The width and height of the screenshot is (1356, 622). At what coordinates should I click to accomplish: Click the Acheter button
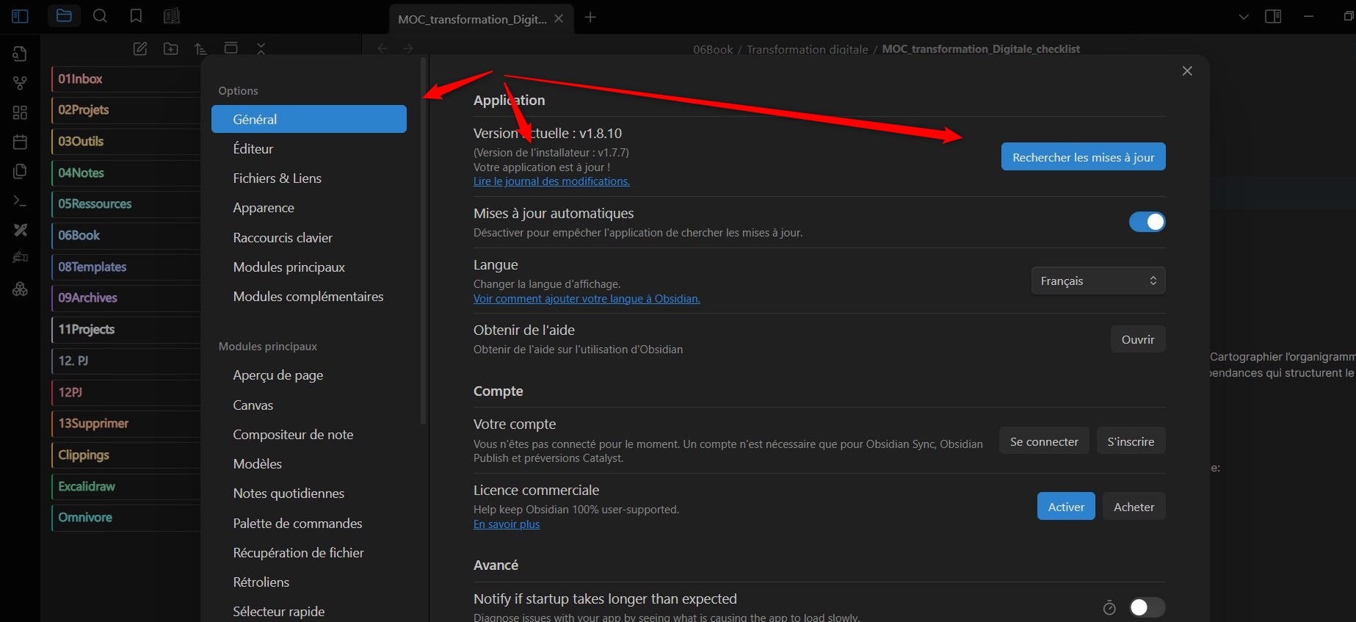(x=1134, y=507)
